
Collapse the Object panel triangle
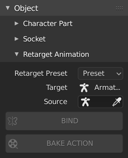(x=8, y=8)
